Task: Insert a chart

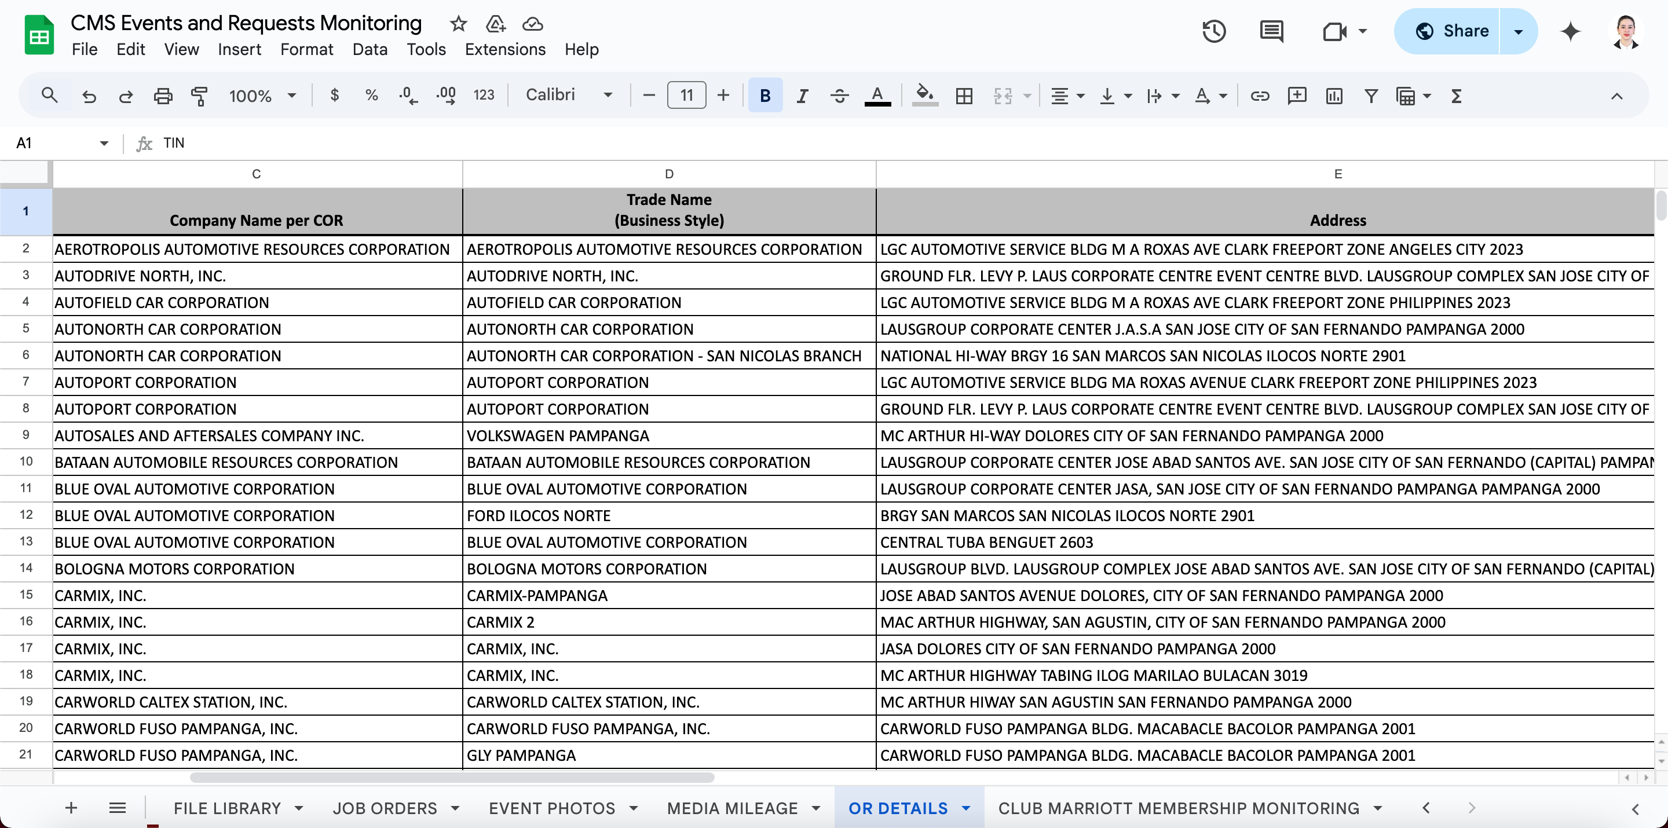Action: [1334, 96]
